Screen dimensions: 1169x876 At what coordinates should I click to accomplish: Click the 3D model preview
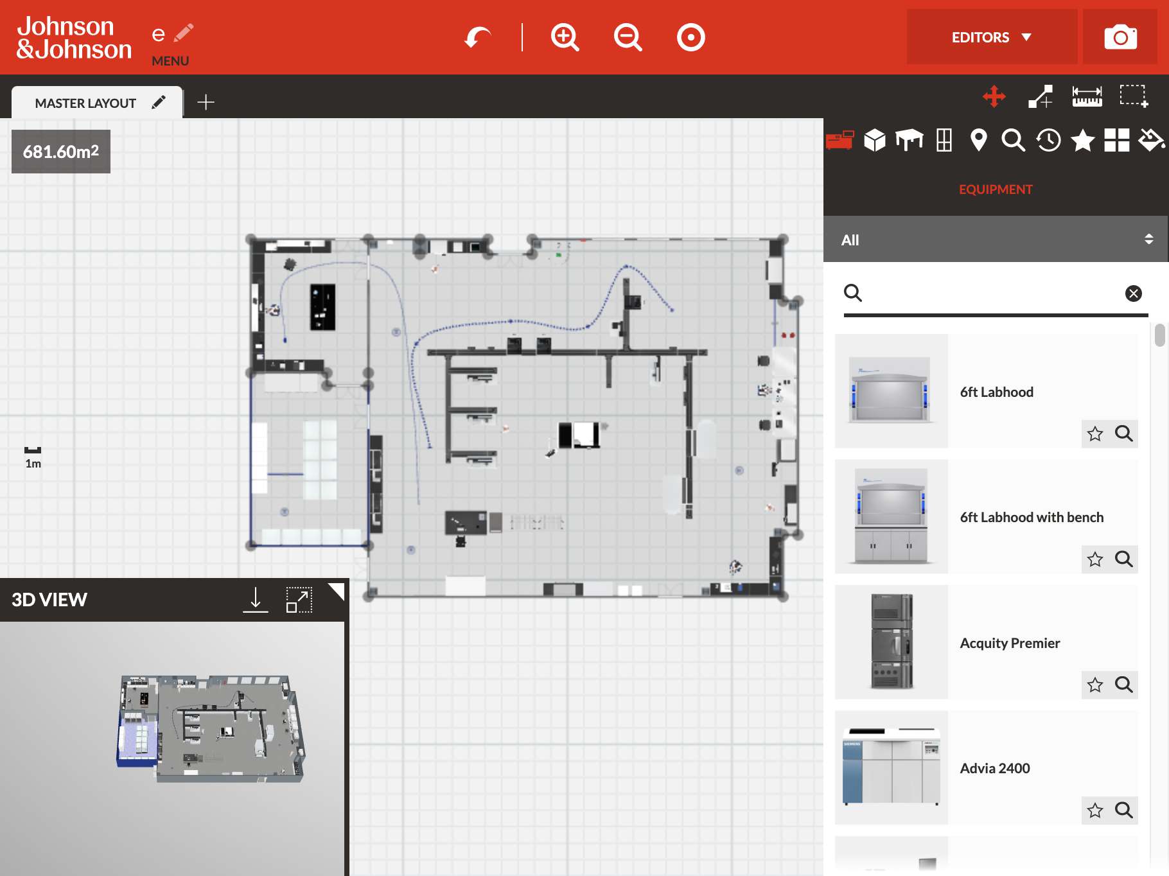211,729
